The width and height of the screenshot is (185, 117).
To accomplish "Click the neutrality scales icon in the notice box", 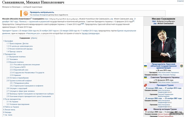I will coord(26,14).
